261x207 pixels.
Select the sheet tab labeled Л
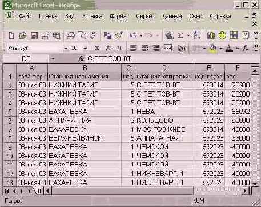tap(39, 191)
